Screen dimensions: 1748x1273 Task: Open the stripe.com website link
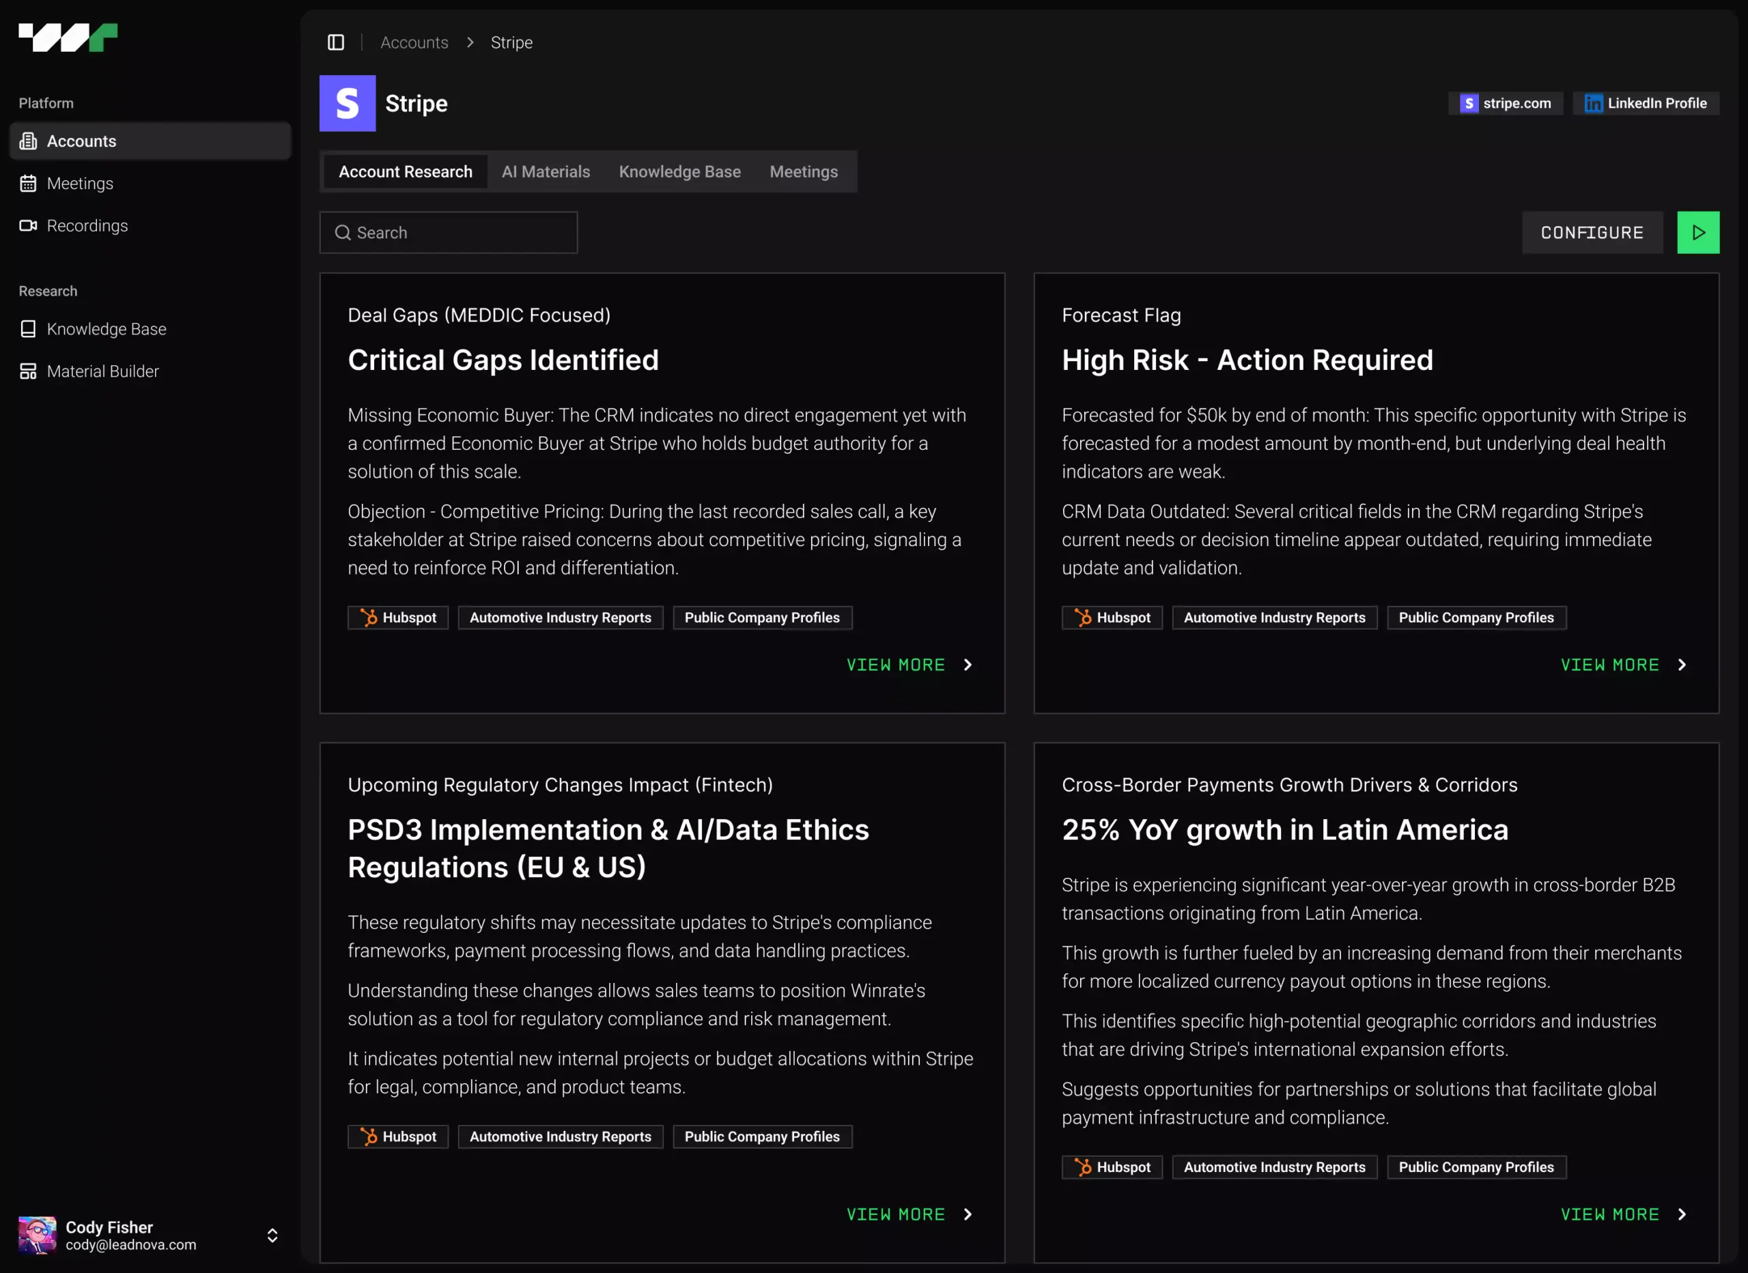[x=1505, y=103]
